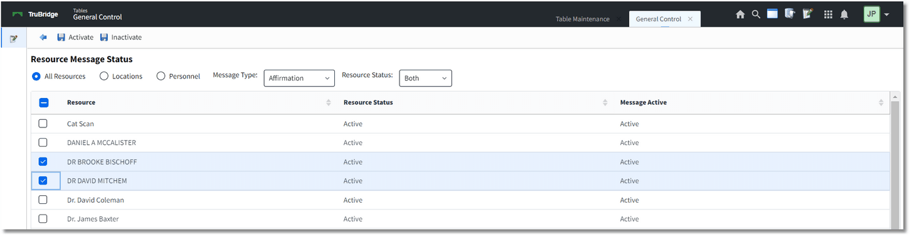The width and height of the screenshot is (910, 236).
Task: Click Message Active cell for Dr. James Baxter
Action: click(x=630, y=219)
